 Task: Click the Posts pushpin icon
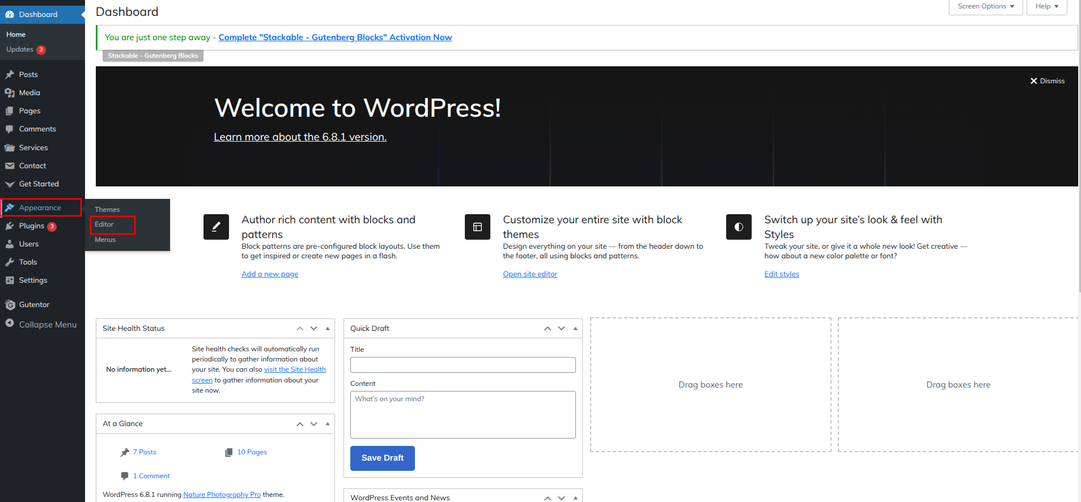(x=10, y=74)
